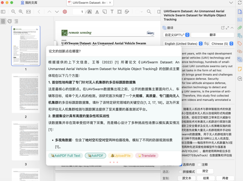Click the ChatGPT swirl icon in toolbar
Screen dimensions: 243x181
tap(65, 12)
